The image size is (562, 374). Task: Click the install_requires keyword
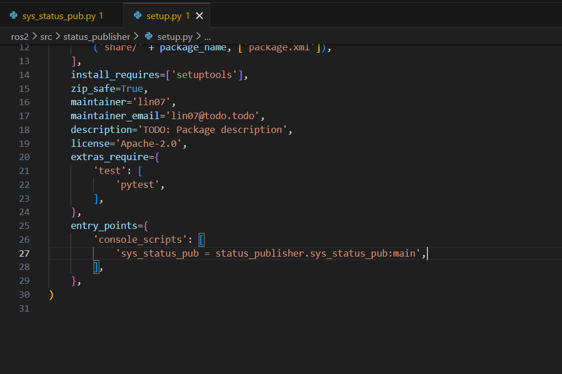tap(115, 75)
